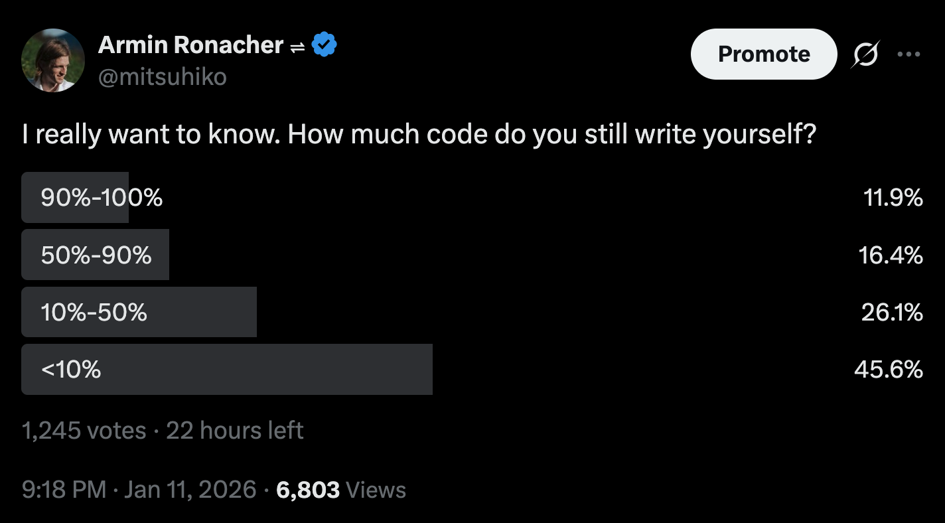Click the 6,803 Views counter

click(x=340, y=490)
